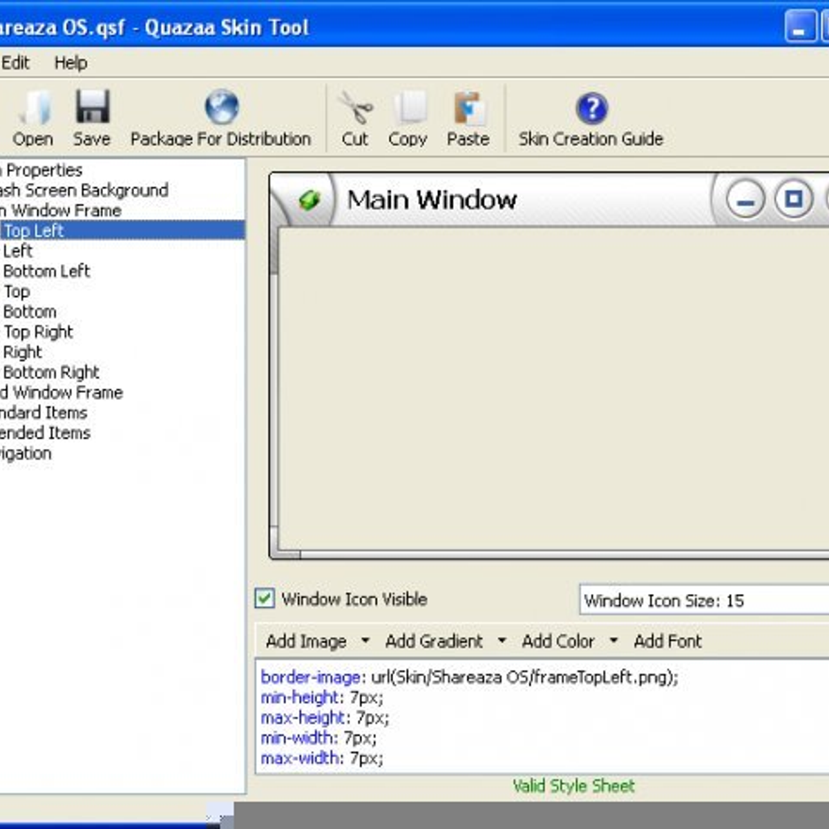Click the border-image line in style sheet
The width and height of the screenshot is (829, 829).
[470, 677]
